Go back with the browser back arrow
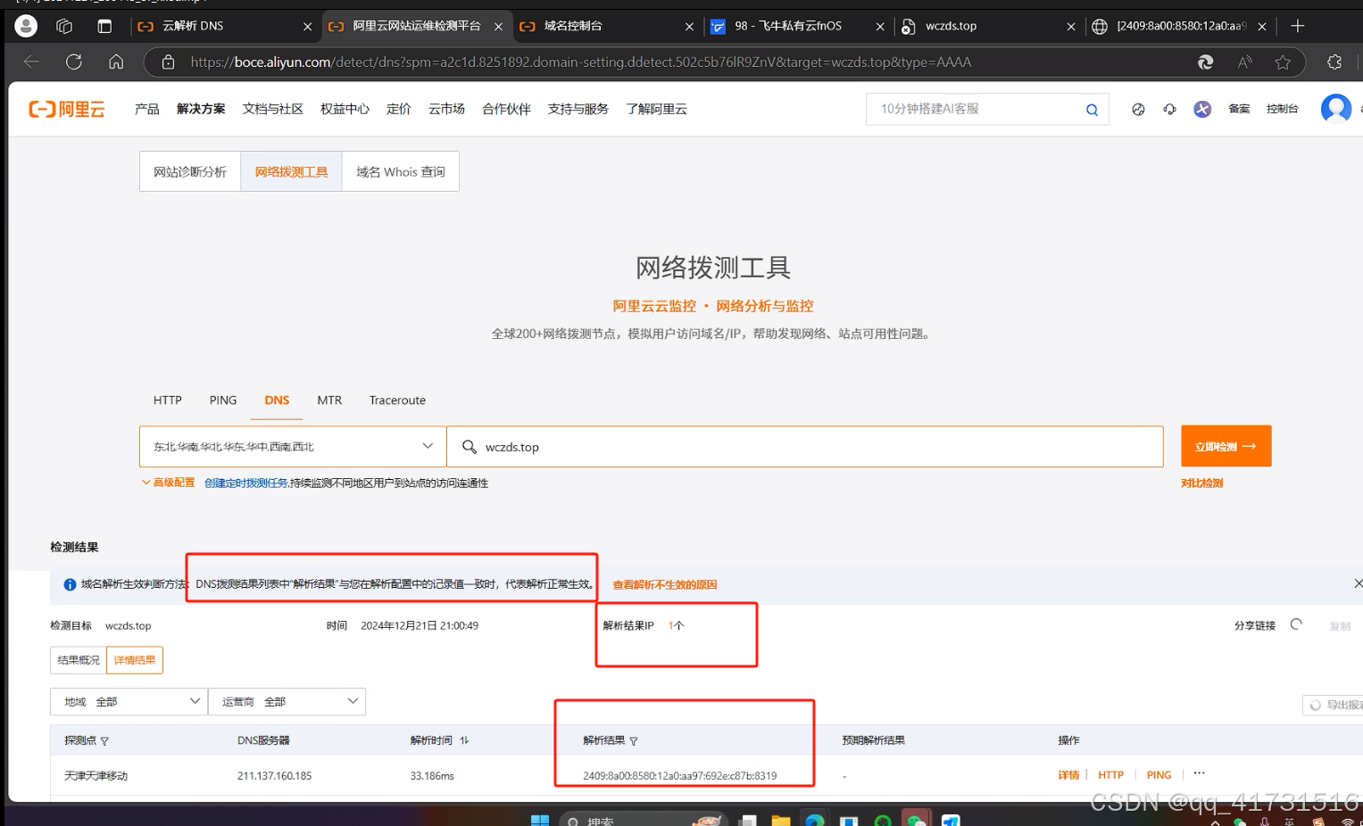 31,62
